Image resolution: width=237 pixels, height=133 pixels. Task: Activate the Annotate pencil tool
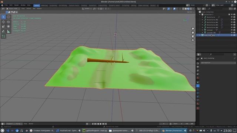coord(3,31)
